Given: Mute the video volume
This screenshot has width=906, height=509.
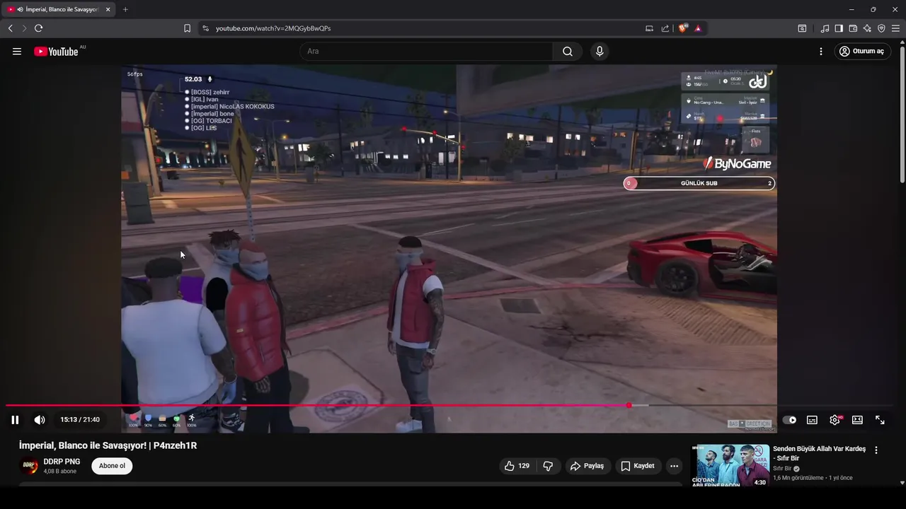Looking at the screenshot, I should coord(40,420).
